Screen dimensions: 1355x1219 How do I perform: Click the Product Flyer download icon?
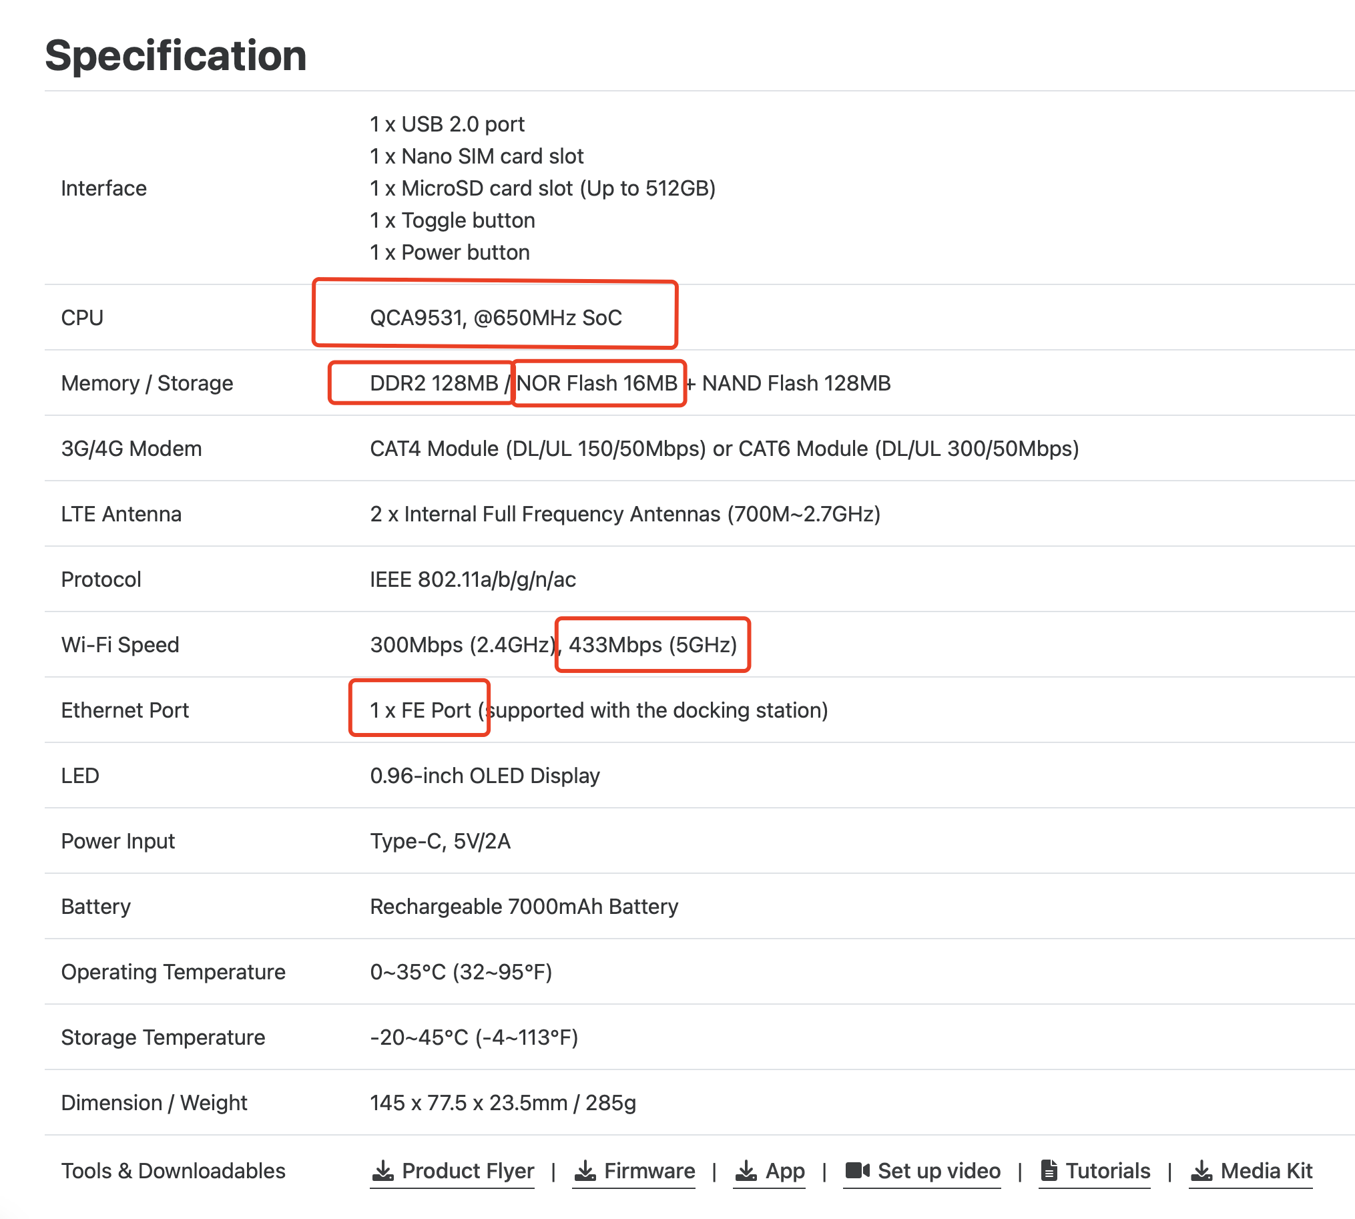pos(382,1171)
